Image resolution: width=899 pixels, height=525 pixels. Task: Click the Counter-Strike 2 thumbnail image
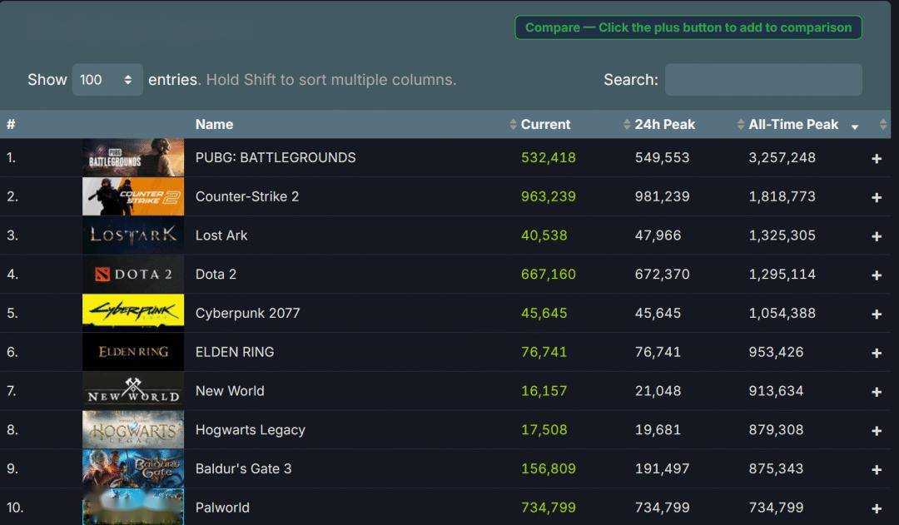pyautogui.click(x=133, y=197)
